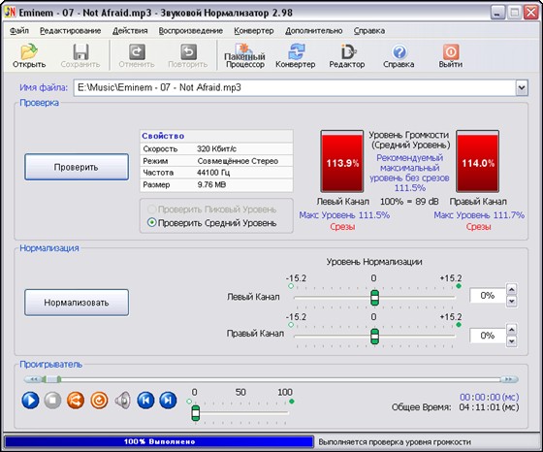Viewport: 543px width, 452px height.
Task: Open the Справка menu in menu bar
Action: [369, 31]
